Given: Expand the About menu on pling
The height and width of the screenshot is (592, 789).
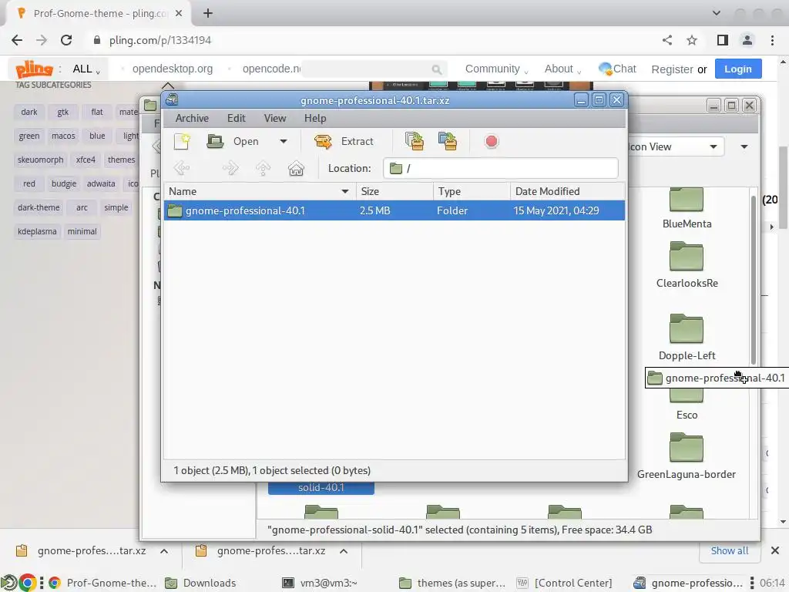Looking at the screenshot, I should [x=562, y=69].
